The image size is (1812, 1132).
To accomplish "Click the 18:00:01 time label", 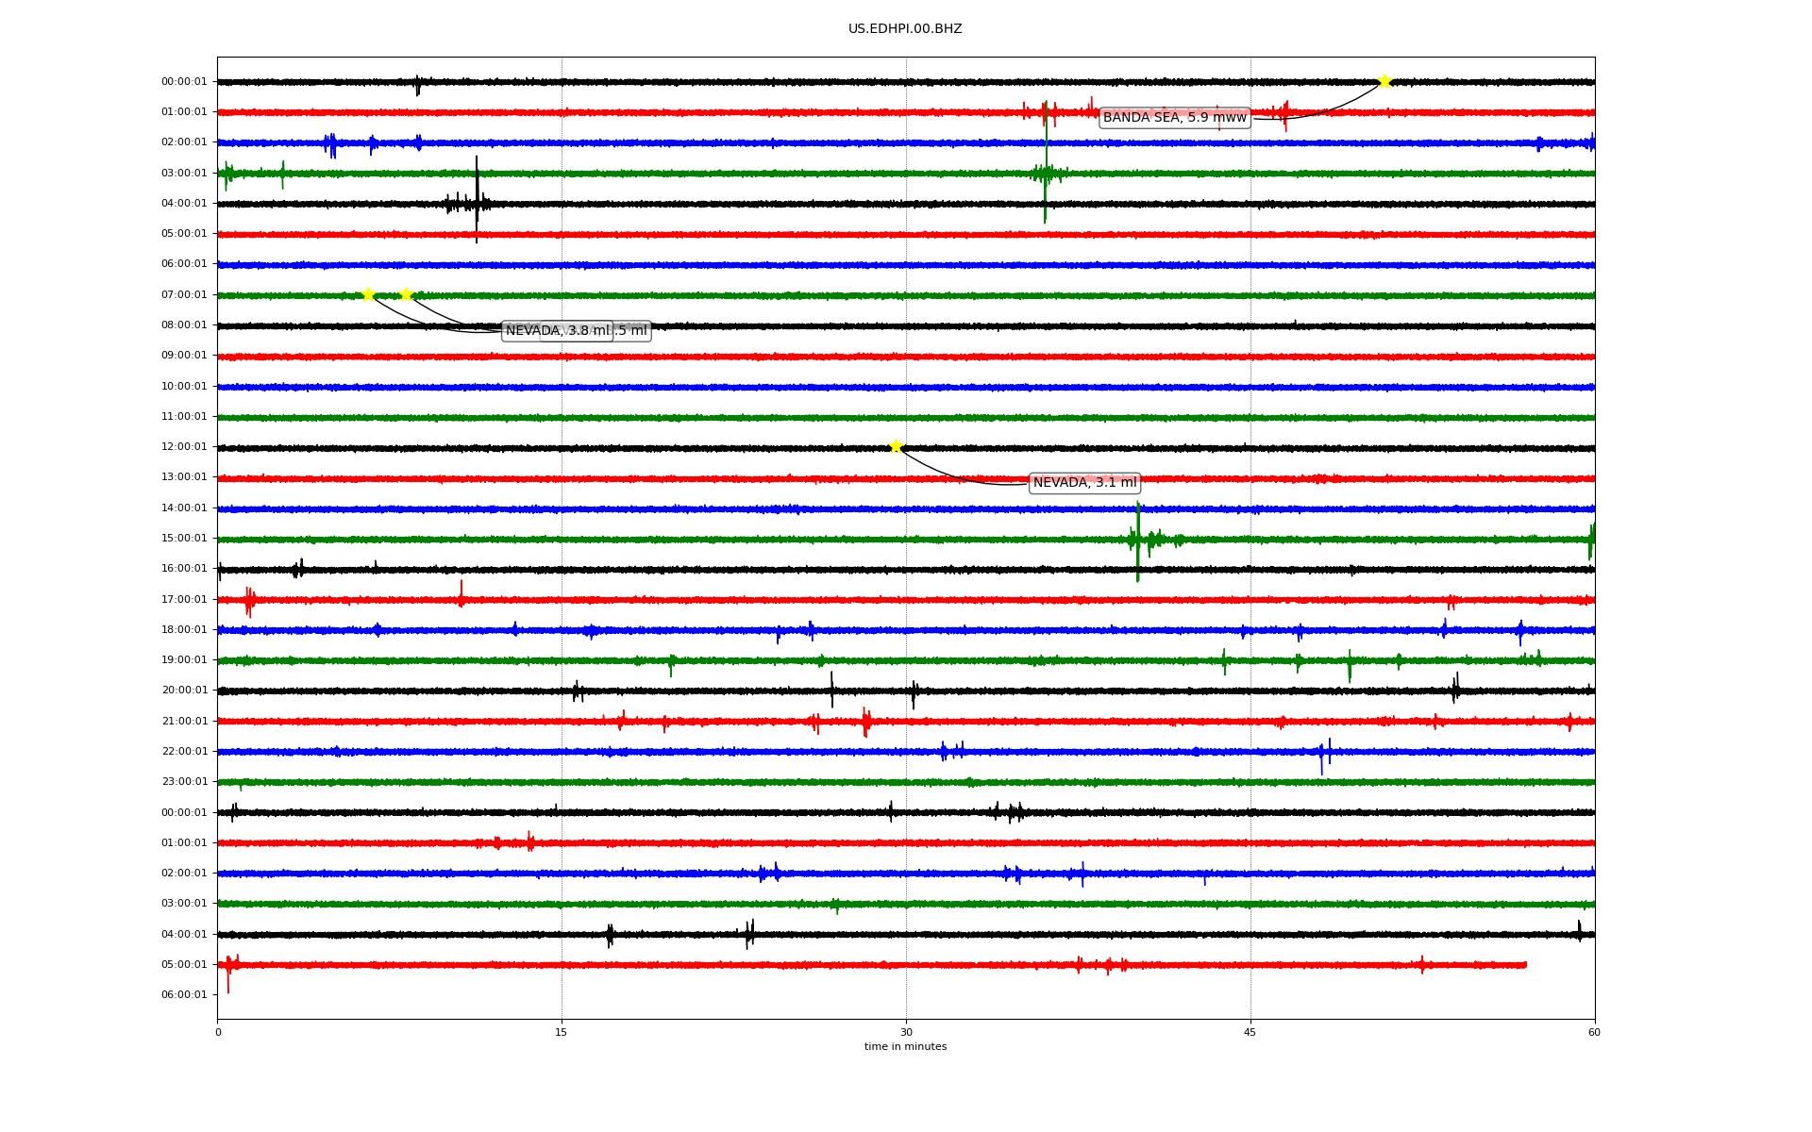I will point(184,630).
